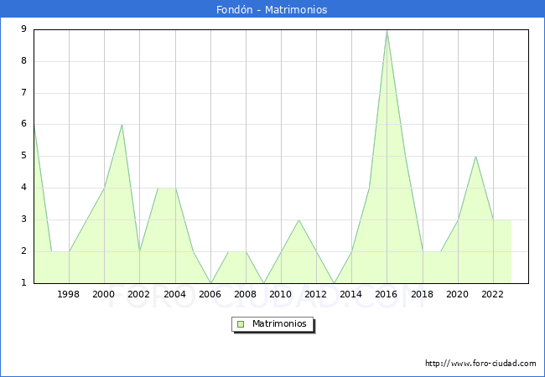Select the 2016 x-axis label
This screenshot has width=545, height=377.
pos(387,294)
